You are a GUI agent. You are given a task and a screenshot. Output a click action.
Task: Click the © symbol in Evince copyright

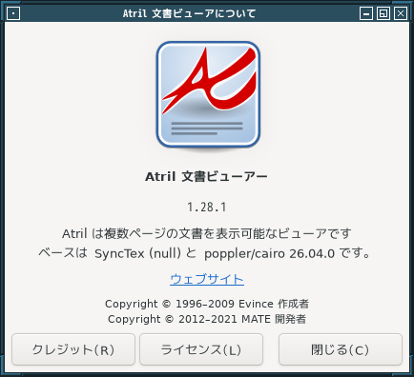(x=166, y=304)
